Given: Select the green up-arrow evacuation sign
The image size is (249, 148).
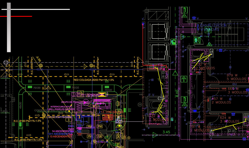Looking at the screenshot, I should tap(184, 79).
